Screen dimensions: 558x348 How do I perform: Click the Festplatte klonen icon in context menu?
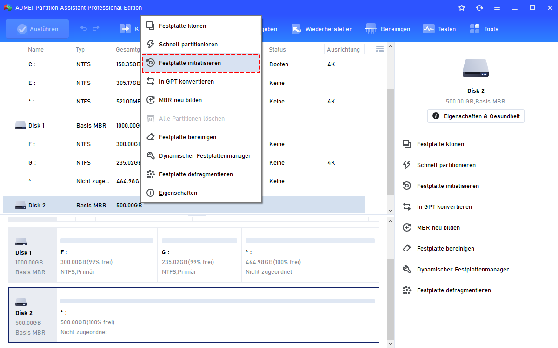151,26
